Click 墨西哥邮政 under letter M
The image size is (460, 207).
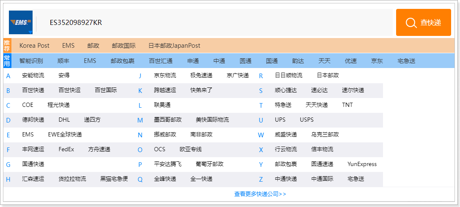pos(168,120)
